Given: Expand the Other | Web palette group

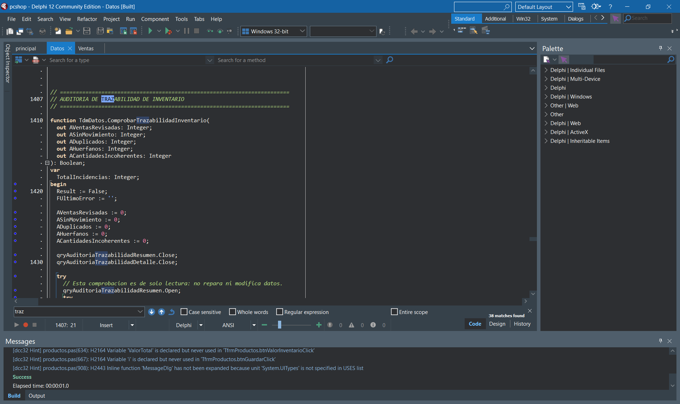Looking at the screenshot, I should 546,106.
